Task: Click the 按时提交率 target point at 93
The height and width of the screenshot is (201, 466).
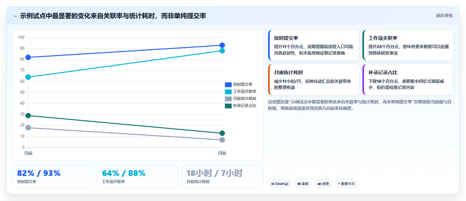Action: (222, 45)
